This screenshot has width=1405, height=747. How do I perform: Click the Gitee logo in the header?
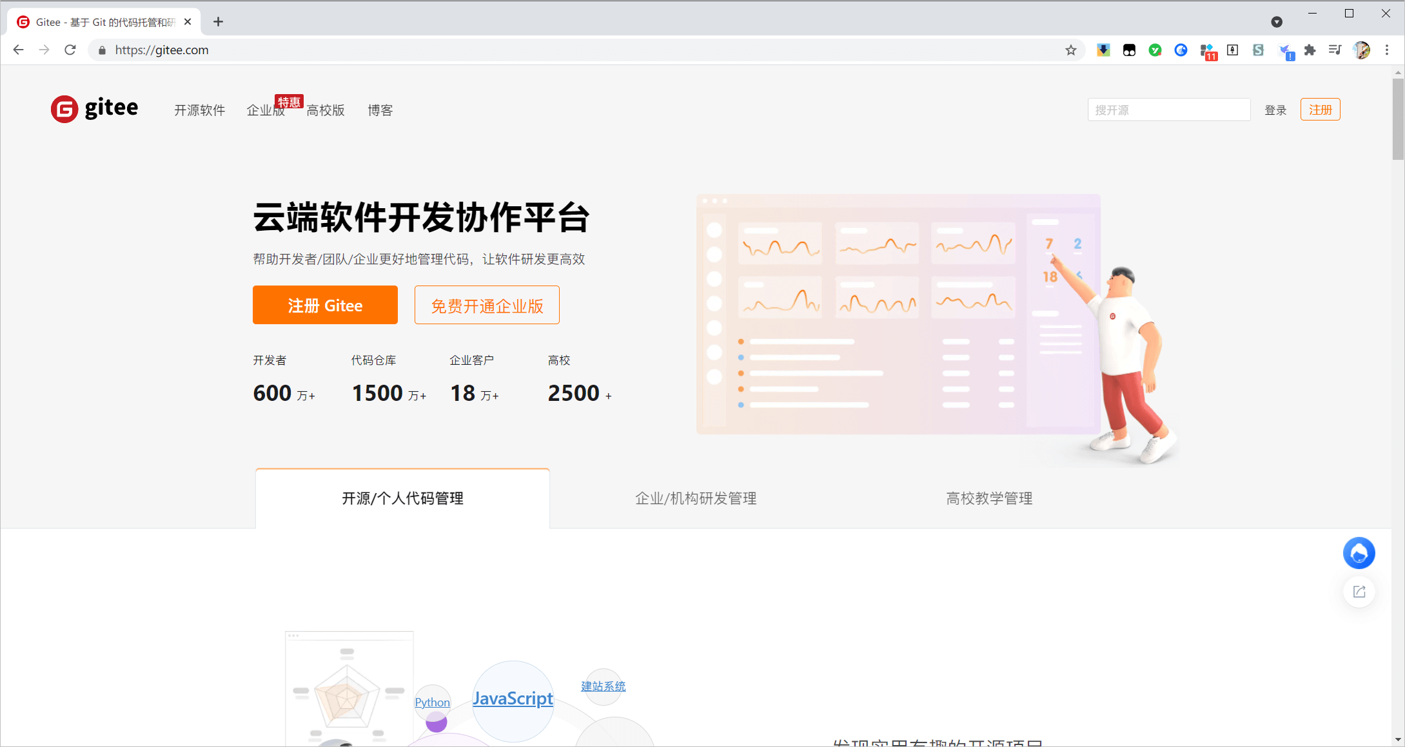pyautogui.click(x=94, y=109)
